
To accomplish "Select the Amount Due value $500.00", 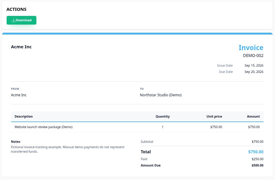I will [258, 165].
